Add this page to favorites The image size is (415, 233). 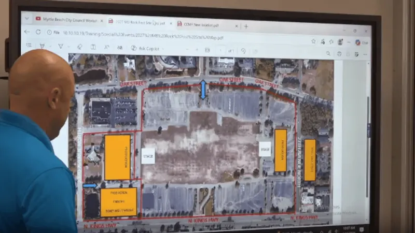[x=314, y=41]
